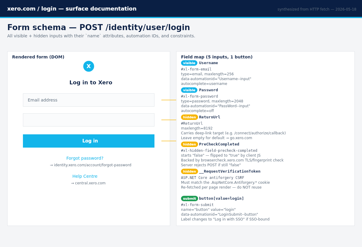
Task: Click the blue Log in button
Action: [89, 141]
